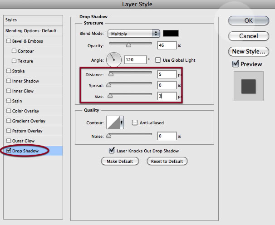Image resolution: width=275 pixels, height=225 pixels.
Task: Click the Size value field
Action: (167, 96)
